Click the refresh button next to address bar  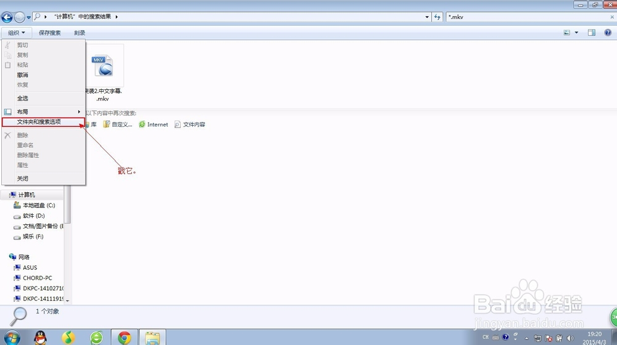[437, 17]
